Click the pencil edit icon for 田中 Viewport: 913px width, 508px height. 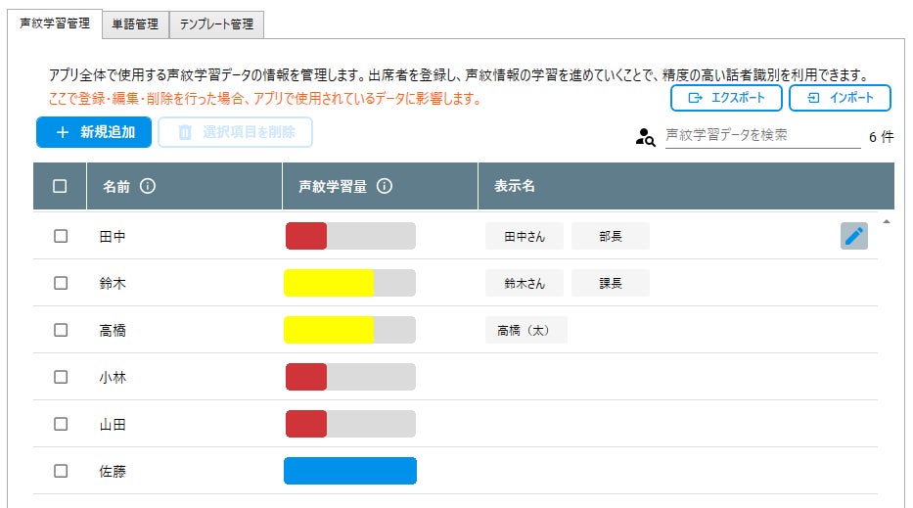tap(853, 236)
